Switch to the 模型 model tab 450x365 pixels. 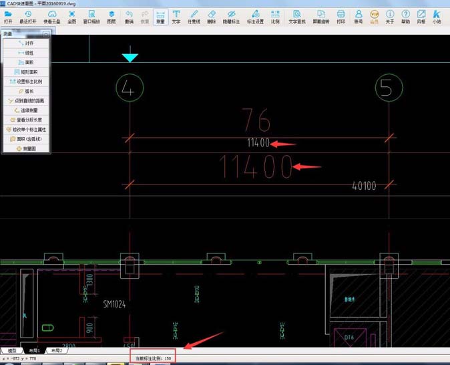coord(12,350)
